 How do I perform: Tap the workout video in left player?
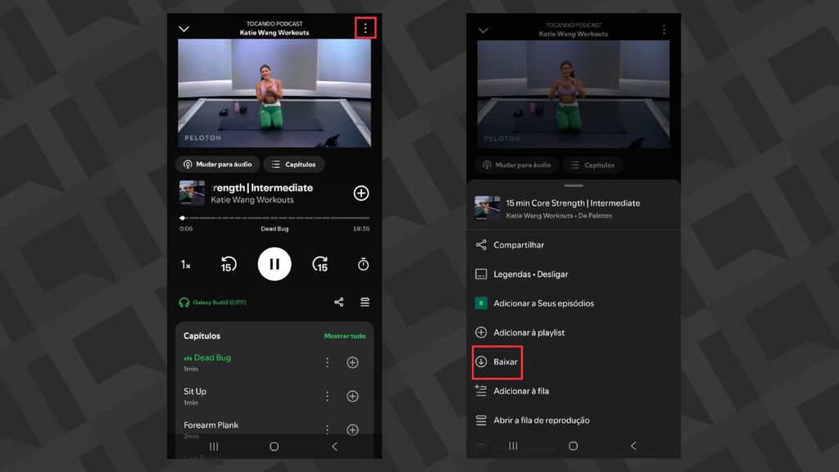click(274, 93)
